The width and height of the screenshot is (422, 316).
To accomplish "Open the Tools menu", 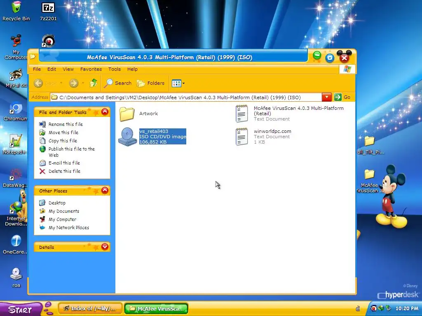I will [115, 69].
